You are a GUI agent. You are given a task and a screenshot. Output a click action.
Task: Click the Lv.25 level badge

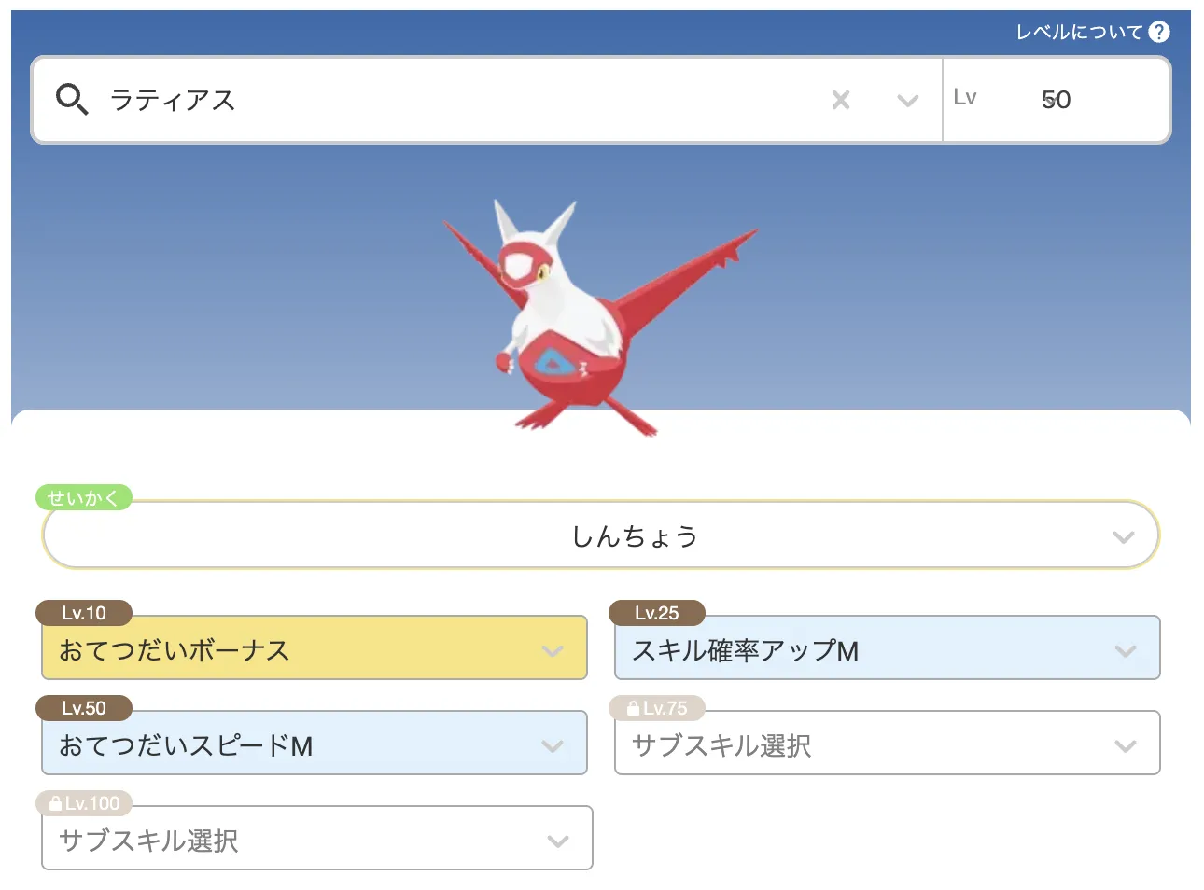656,613
